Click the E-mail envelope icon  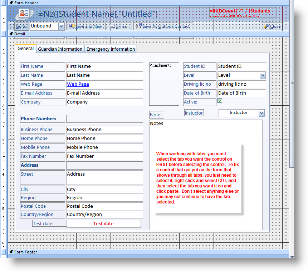[113, 26]
